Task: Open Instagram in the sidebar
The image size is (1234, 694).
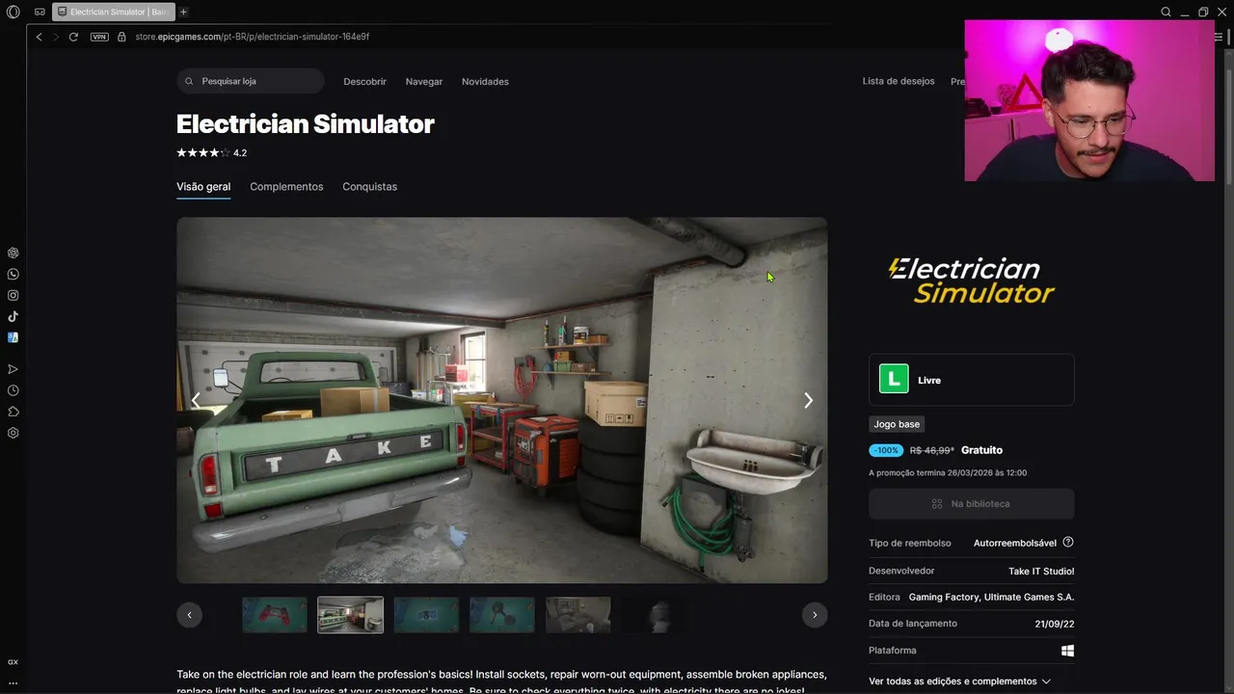Action: pos(13,295)
